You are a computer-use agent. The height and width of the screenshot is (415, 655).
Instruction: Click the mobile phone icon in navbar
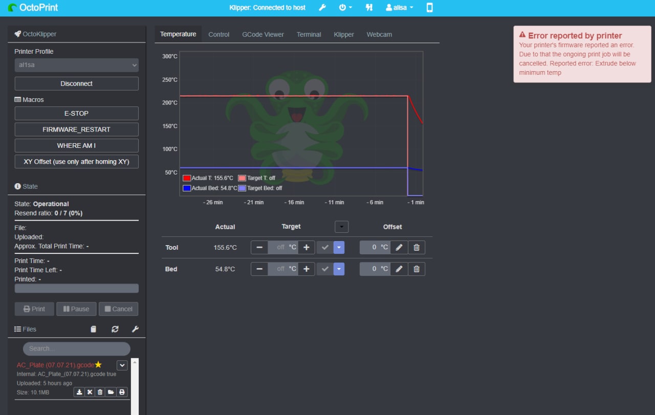point(429,8)
